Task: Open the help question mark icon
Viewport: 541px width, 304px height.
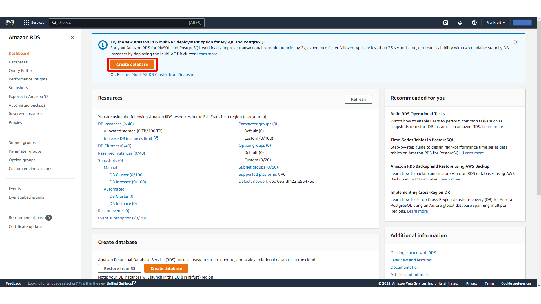Action: click(474, 23)
